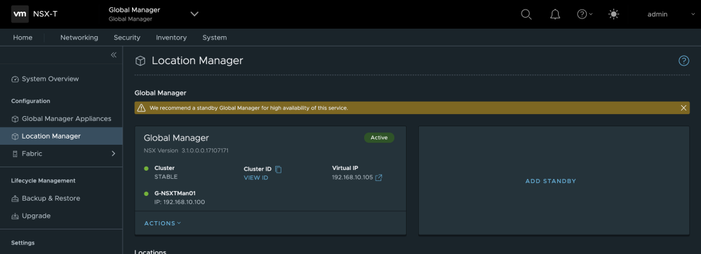Go to the Home tab
This screenshot has height=254, width=701.
[x=23, y=38]
